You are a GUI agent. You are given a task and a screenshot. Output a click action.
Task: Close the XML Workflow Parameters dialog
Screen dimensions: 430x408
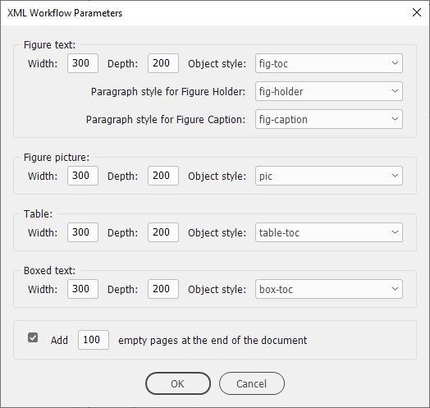pyautogui.click(x=417, y=12)
